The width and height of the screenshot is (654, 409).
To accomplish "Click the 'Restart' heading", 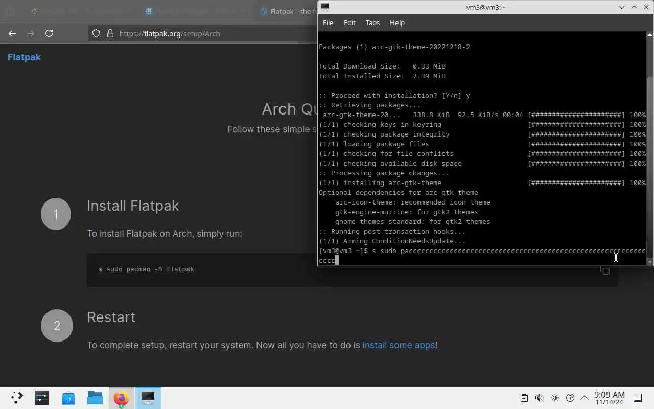I will [111, 317].
